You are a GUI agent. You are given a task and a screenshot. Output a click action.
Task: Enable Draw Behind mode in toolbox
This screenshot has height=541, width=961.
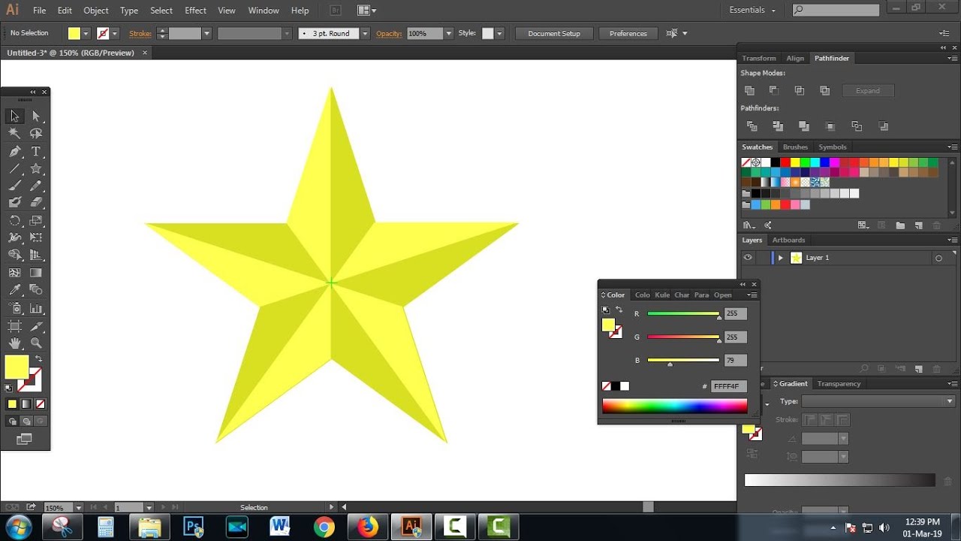tap(26, 421)
